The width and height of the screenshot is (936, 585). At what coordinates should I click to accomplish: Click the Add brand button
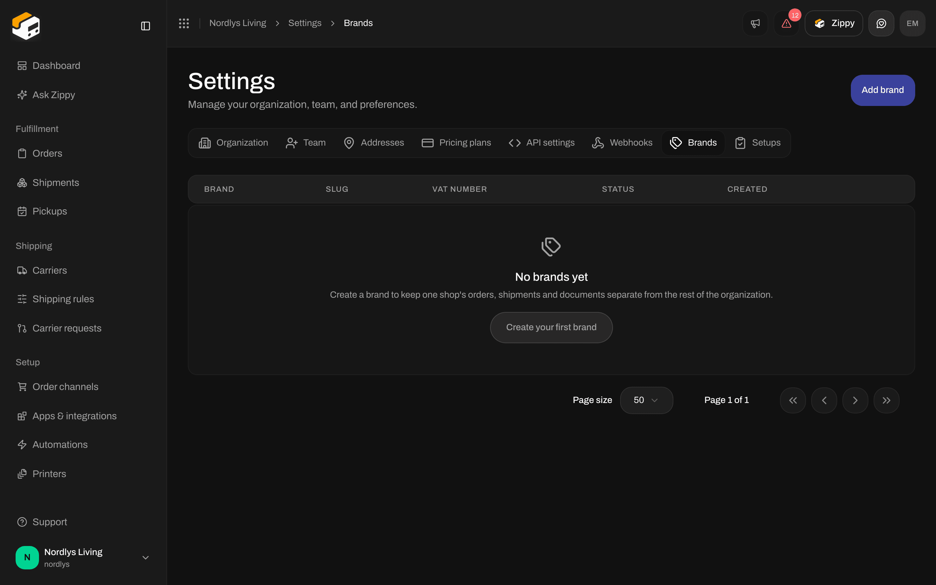(x=883, y=90)
